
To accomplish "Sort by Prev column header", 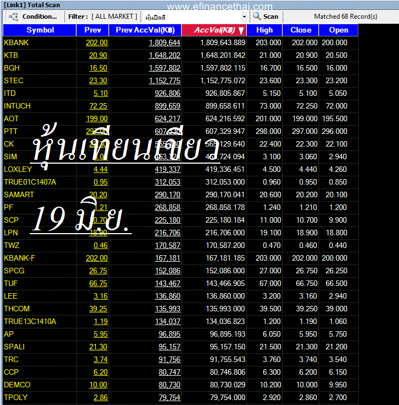I will point(93,30).
